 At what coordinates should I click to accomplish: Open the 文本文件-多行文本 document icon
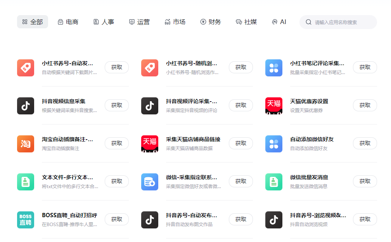(25, 182)
